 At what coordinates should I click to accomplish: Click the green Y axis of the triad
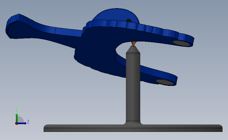(17, 118)
